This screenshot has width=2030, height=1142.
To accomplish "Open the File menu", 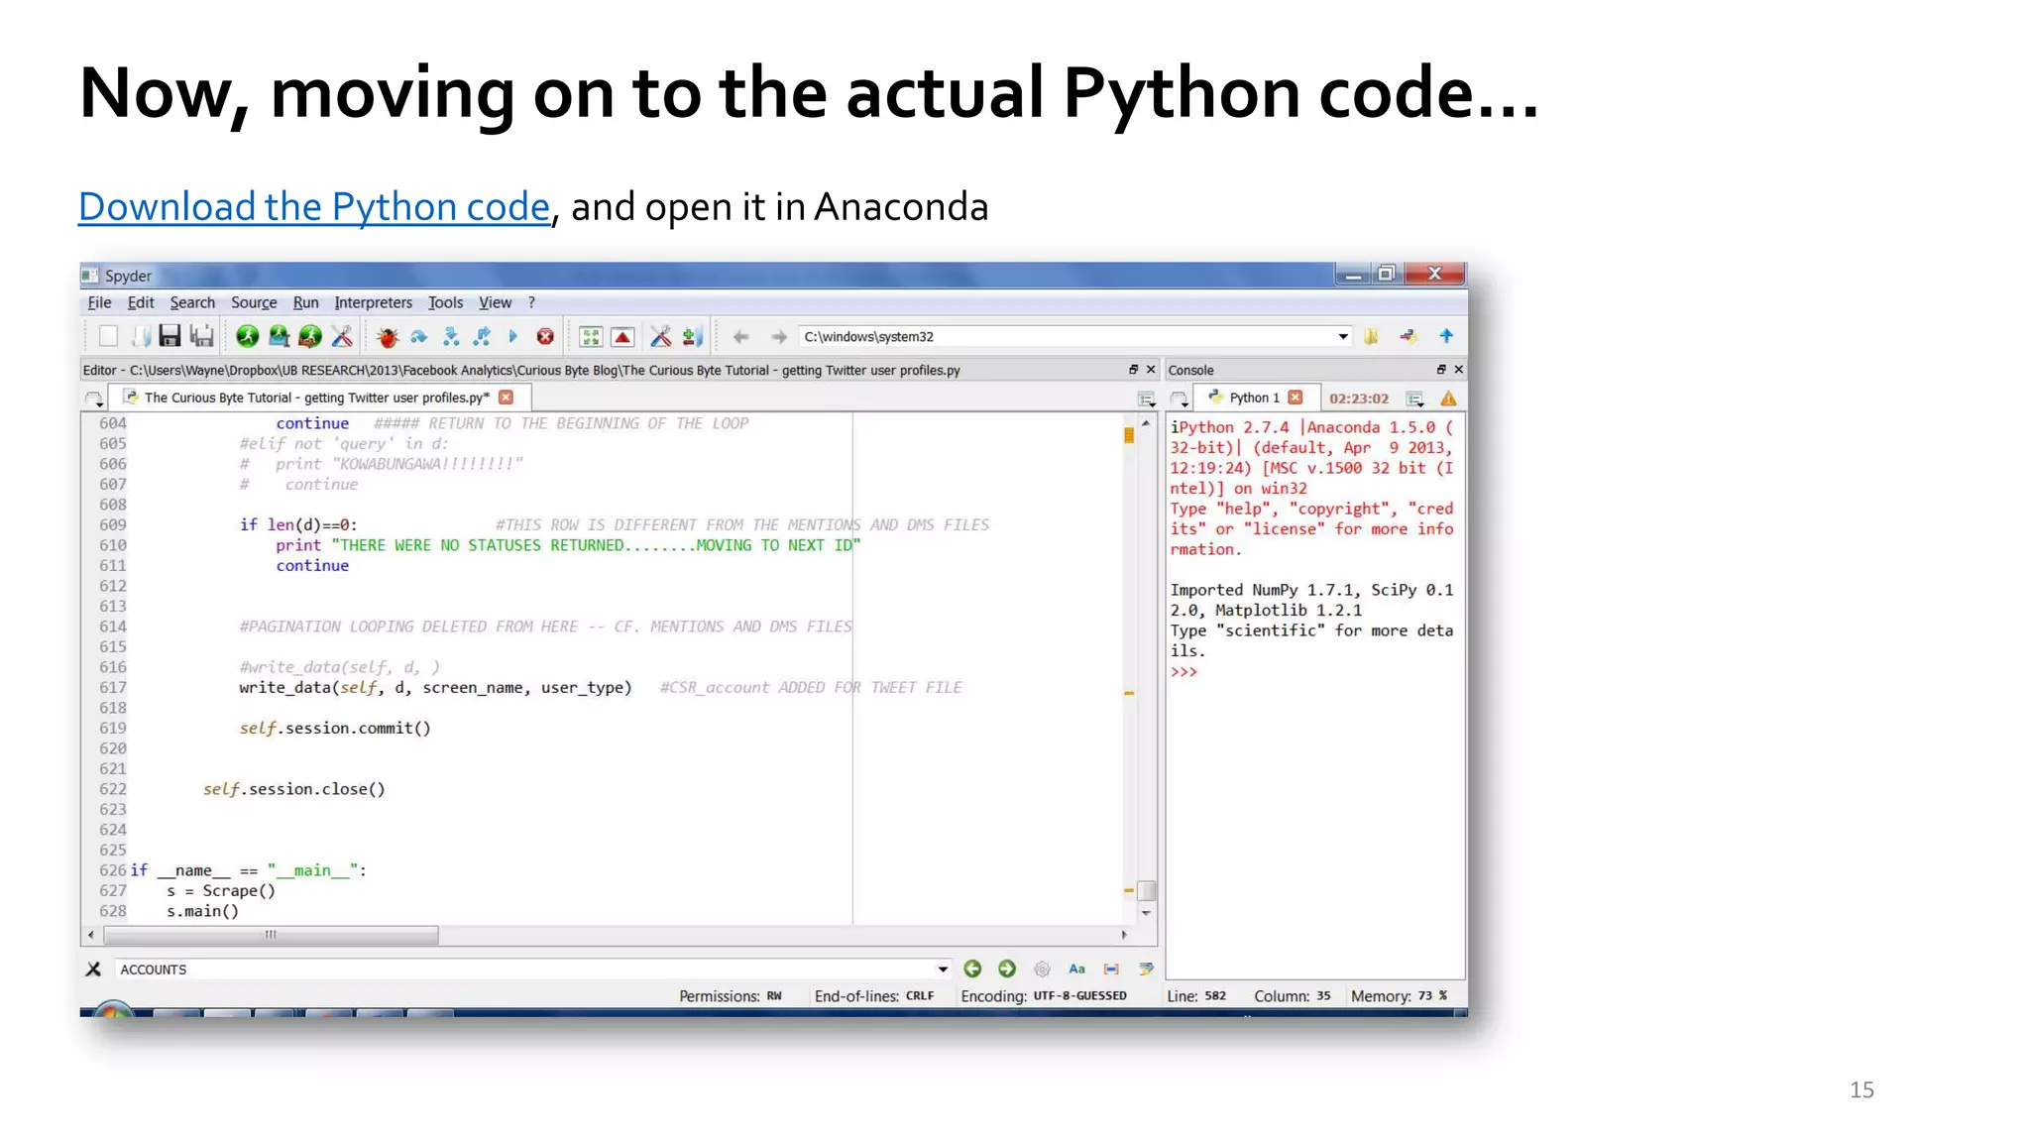I will pos(99,302).
